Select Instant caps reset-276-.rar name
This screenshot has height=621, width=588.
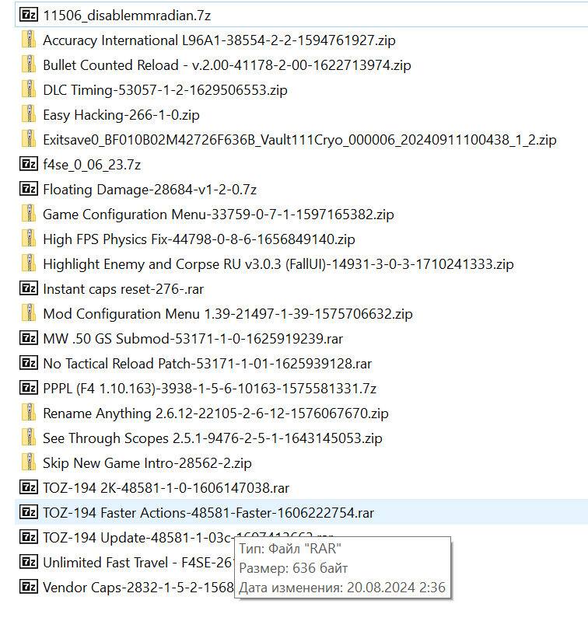pyautogui.click(x=123, y=289)
